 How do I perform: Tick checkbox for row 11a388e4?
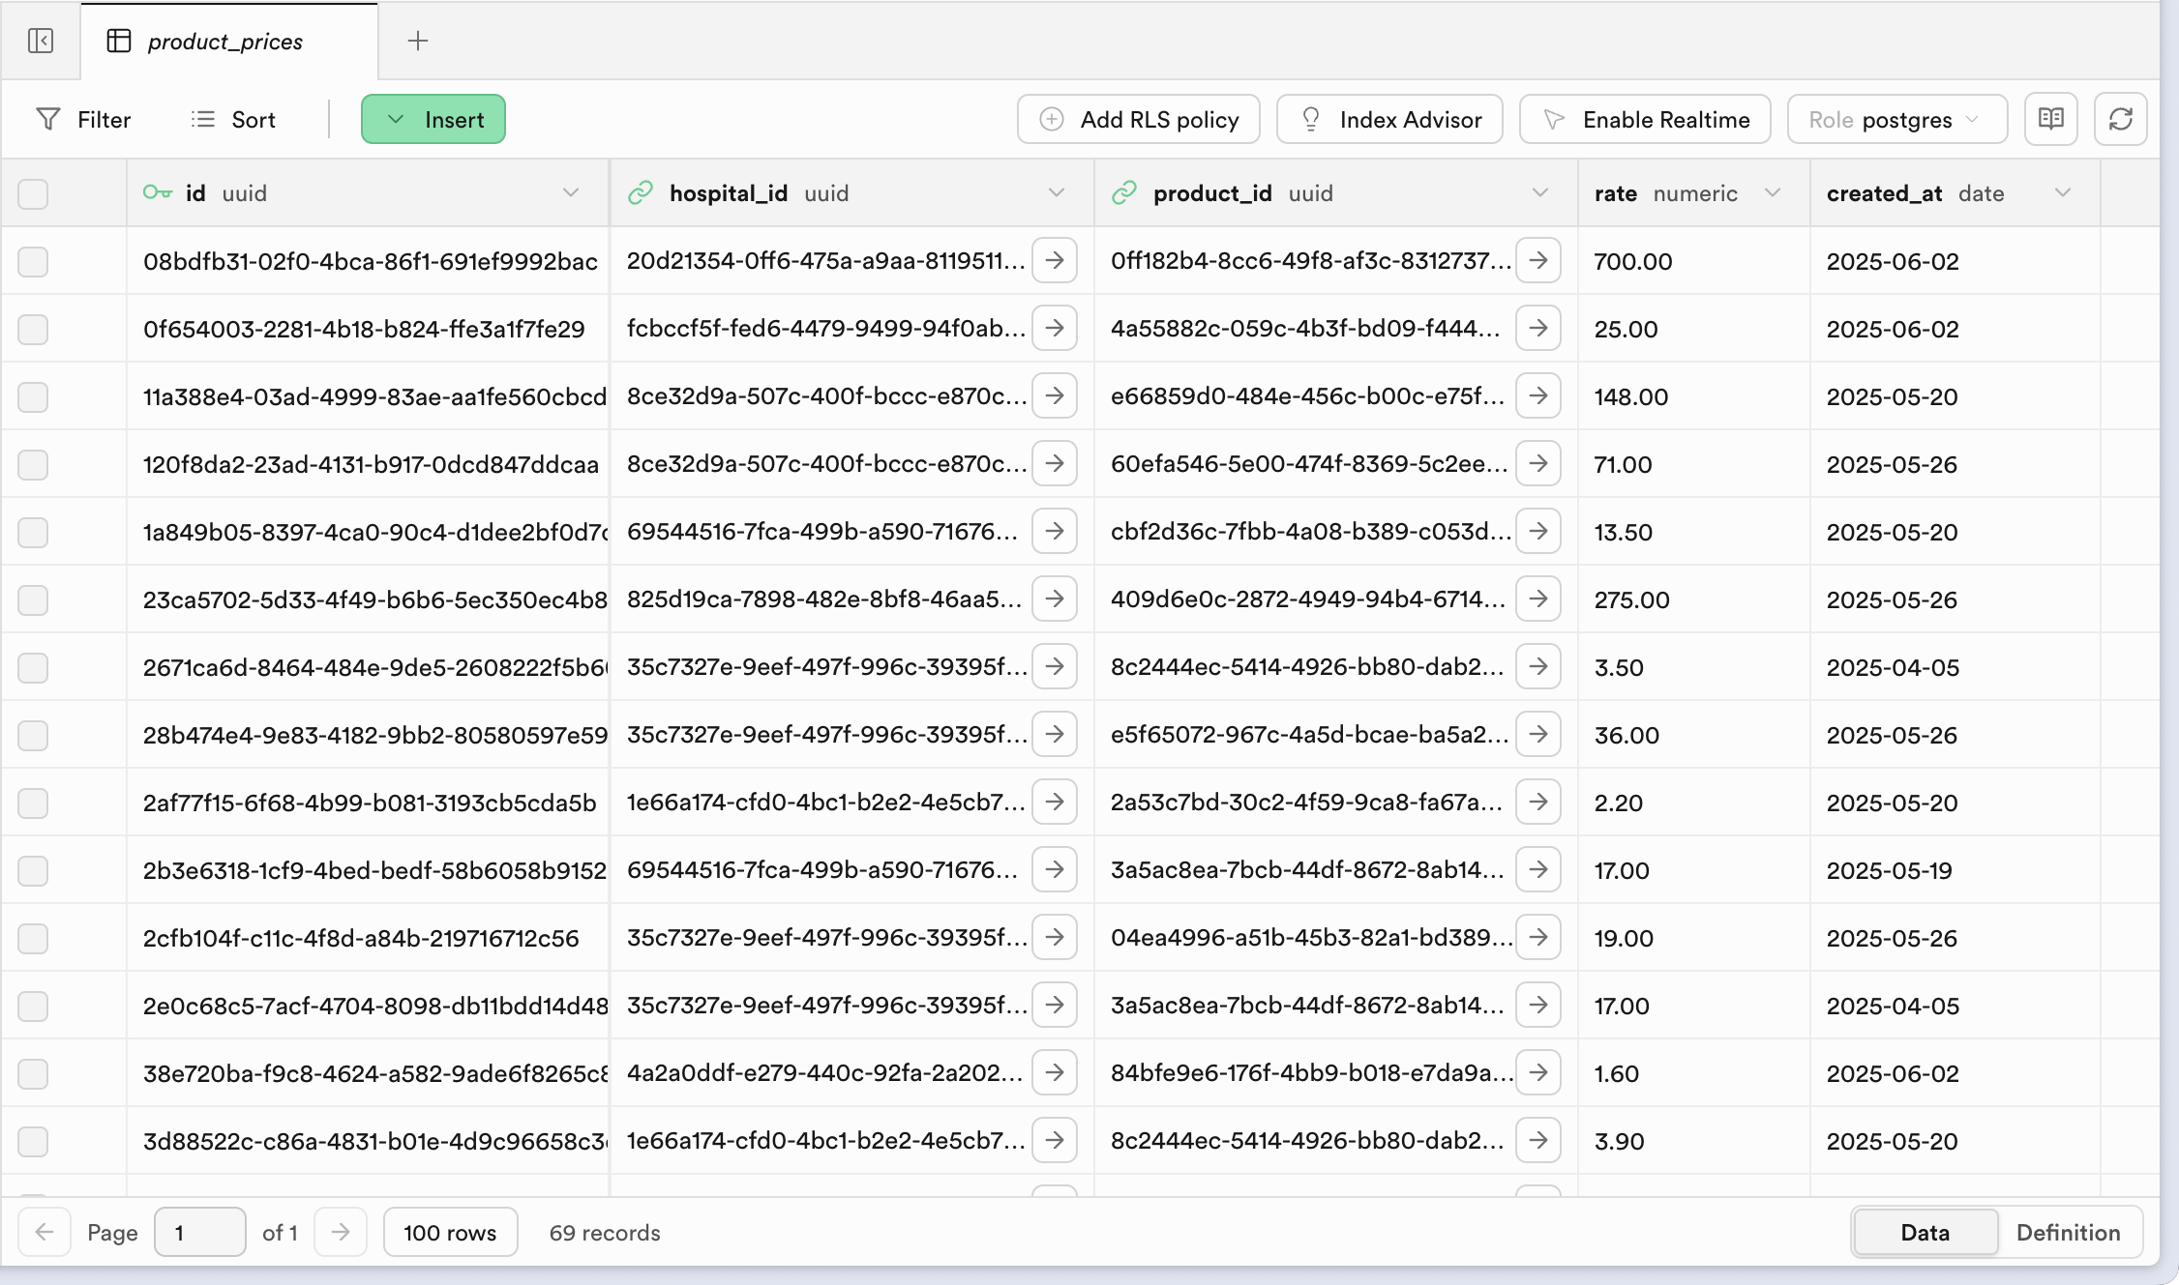tap(33, 396)
